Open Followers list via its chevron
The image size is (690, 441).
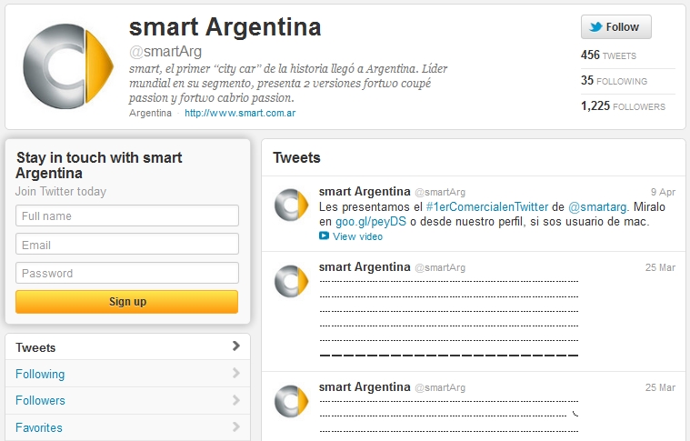pos(236,400)
